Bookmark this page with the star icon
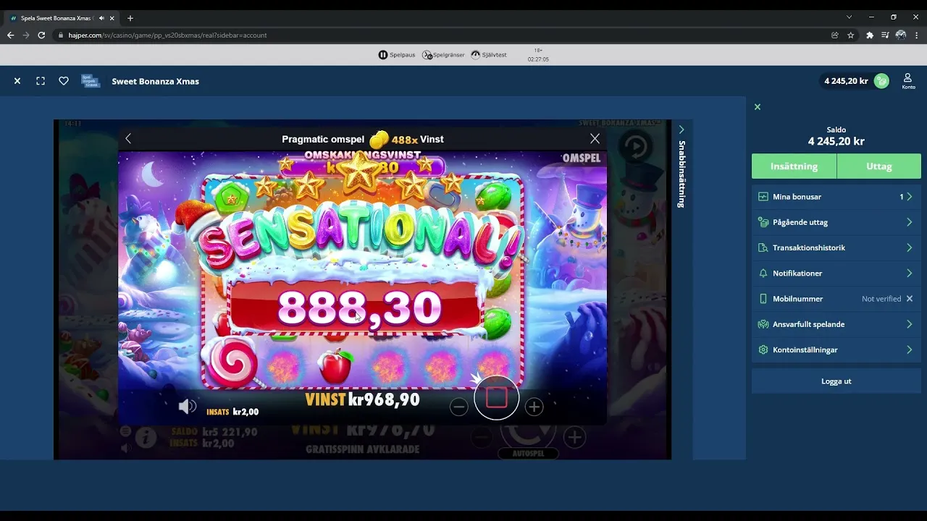 (851, 35)
